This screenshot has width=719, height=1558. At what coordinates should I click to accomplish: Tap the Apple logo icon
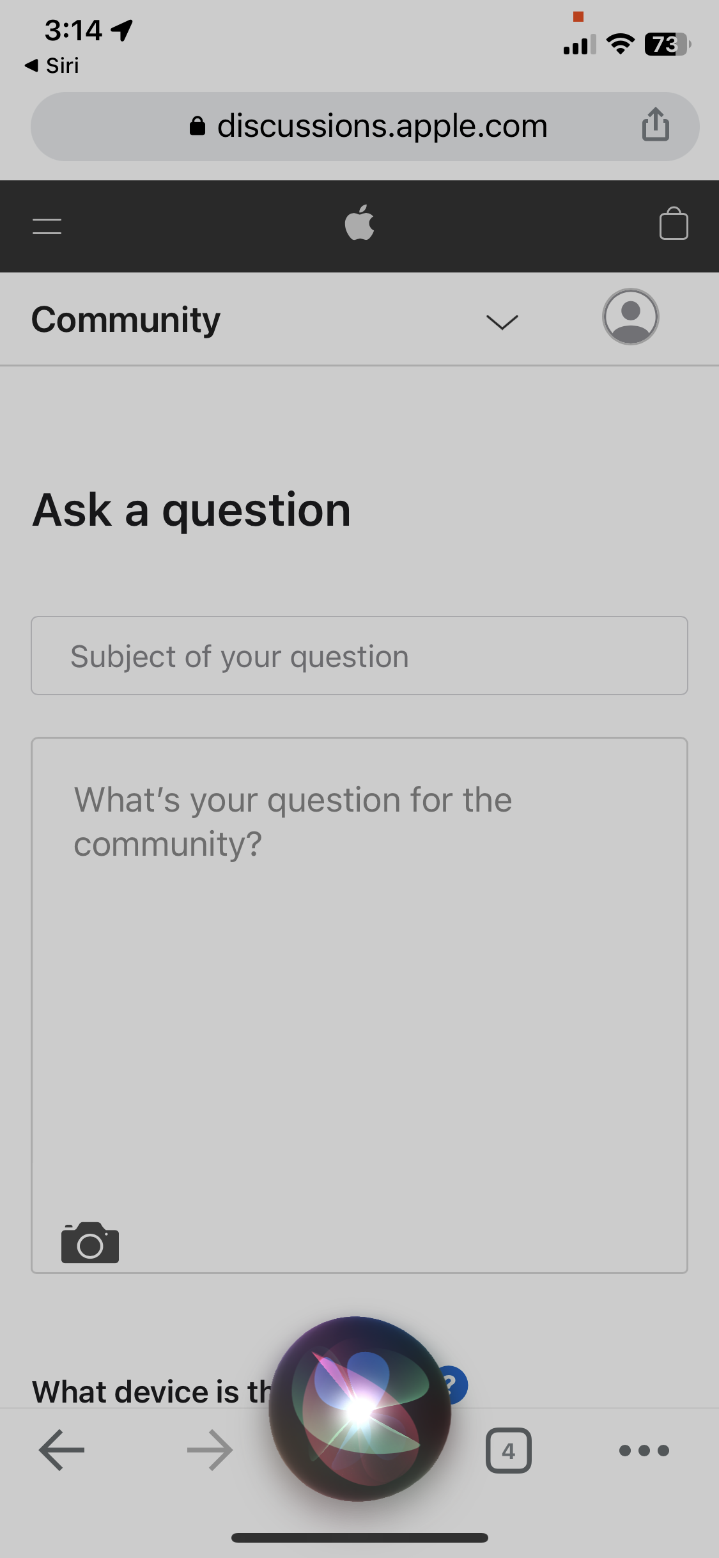tap(359, 223)
